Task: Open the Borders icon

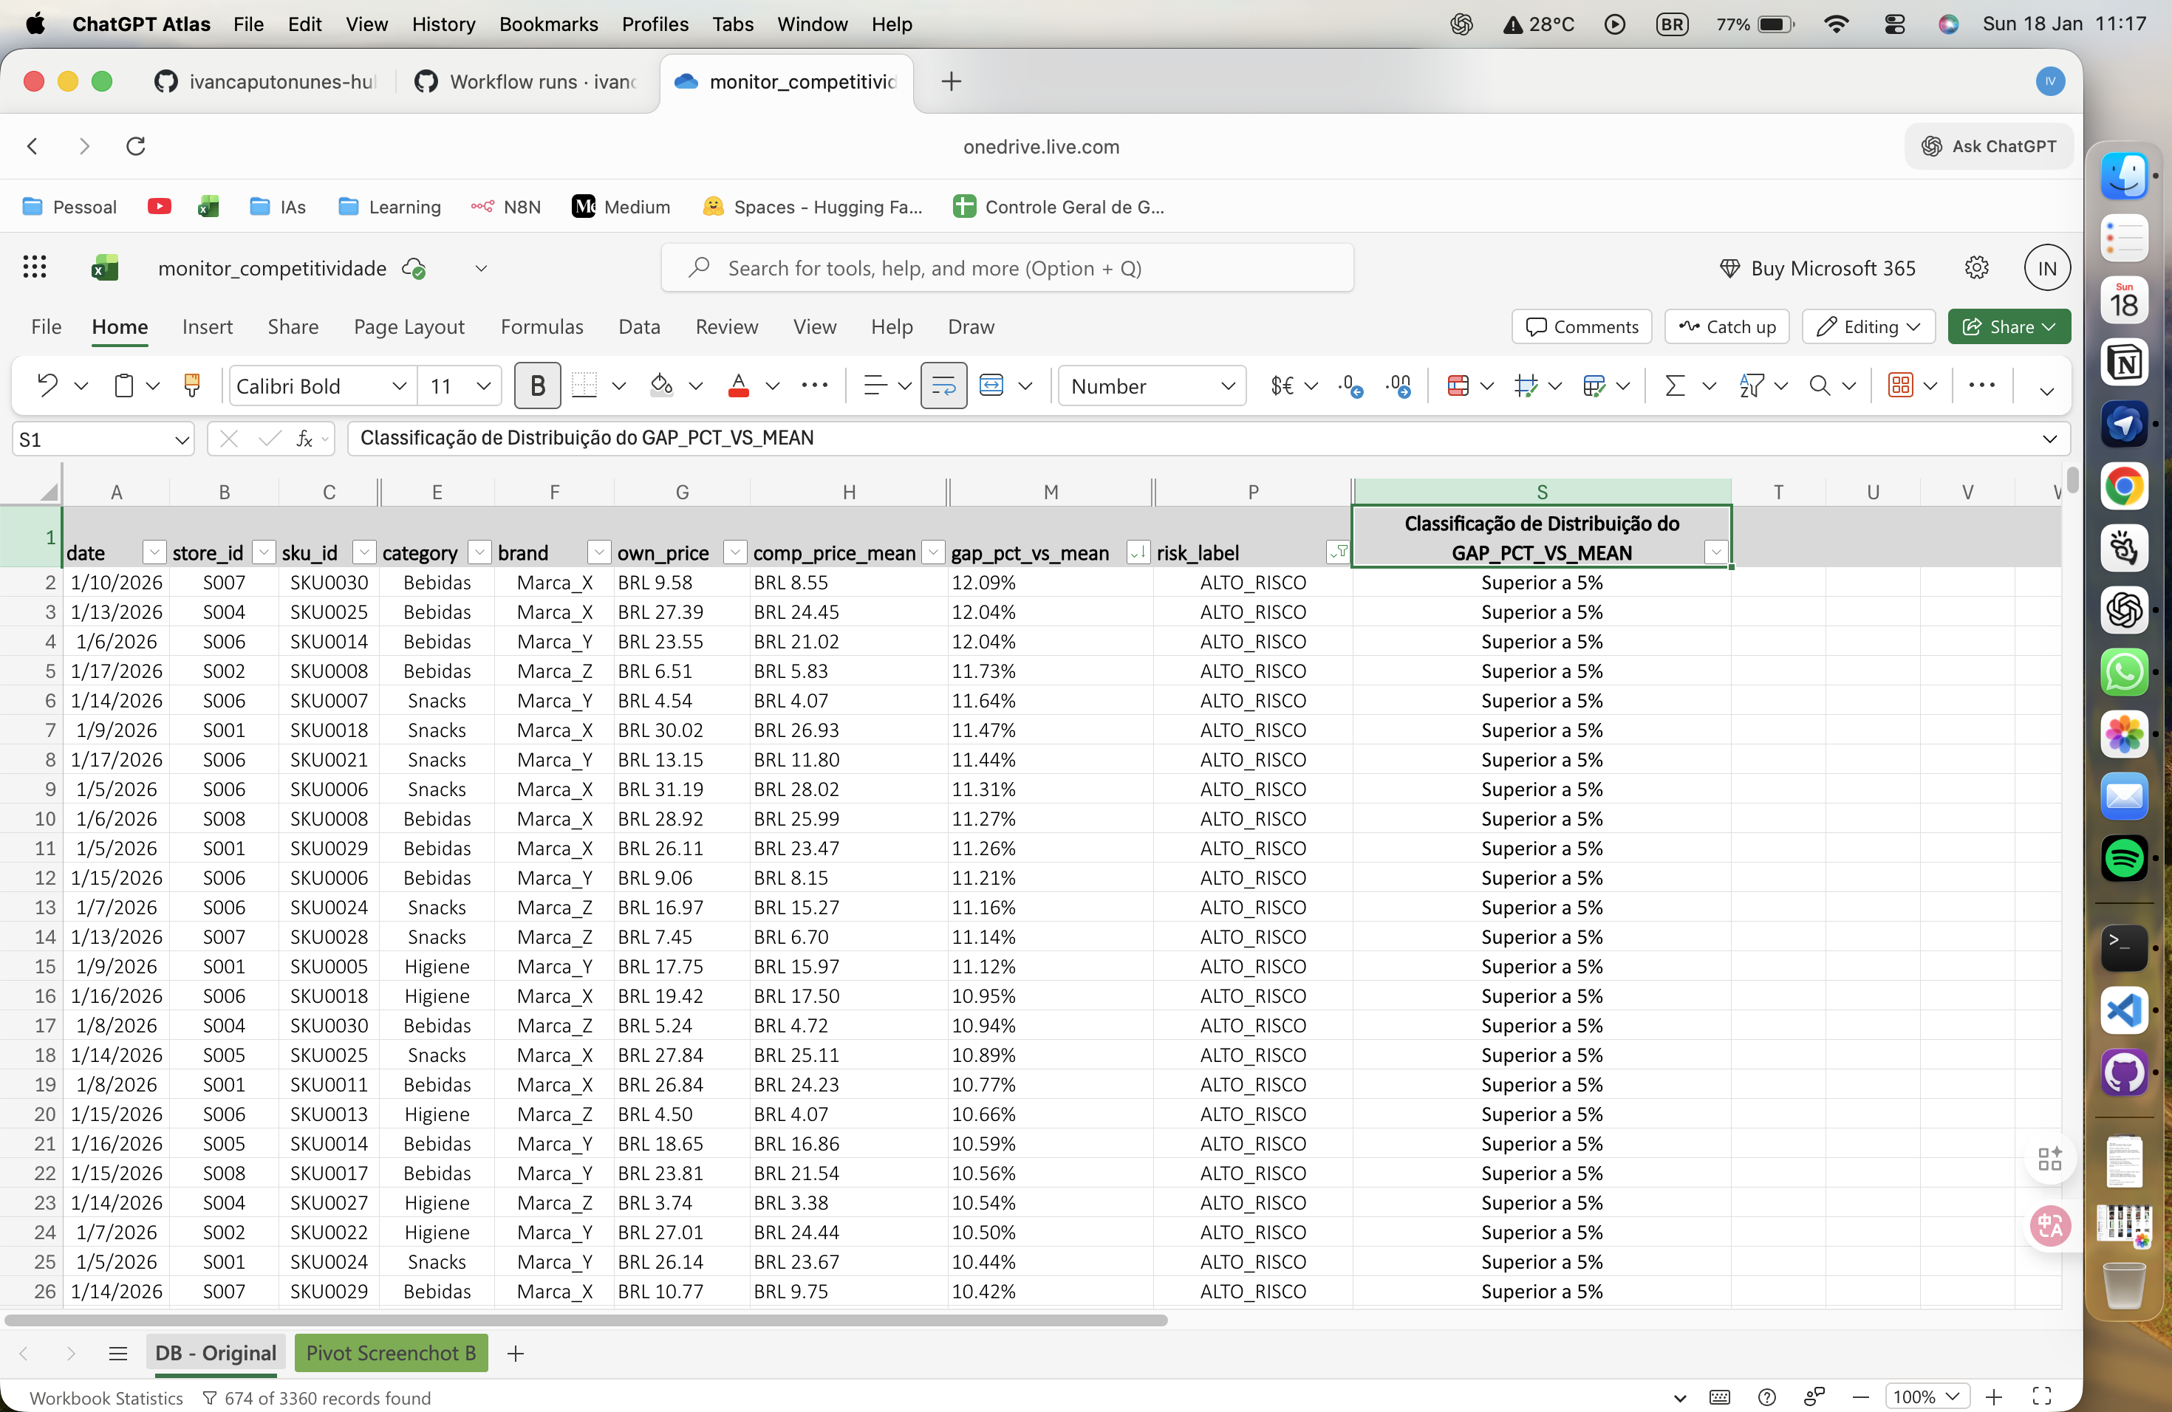Action: [584, 385]
